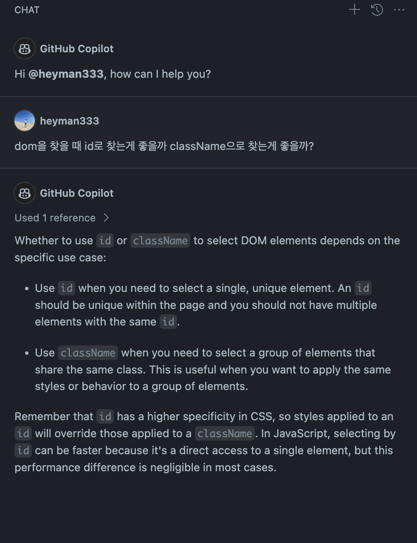Click the @heyman333 mention in greeting
The height and width of the screenshot is (543, 417).
(66, 74)
